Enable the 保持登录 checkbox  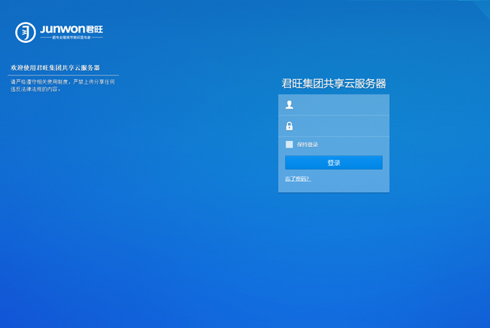tap(289, 144)
